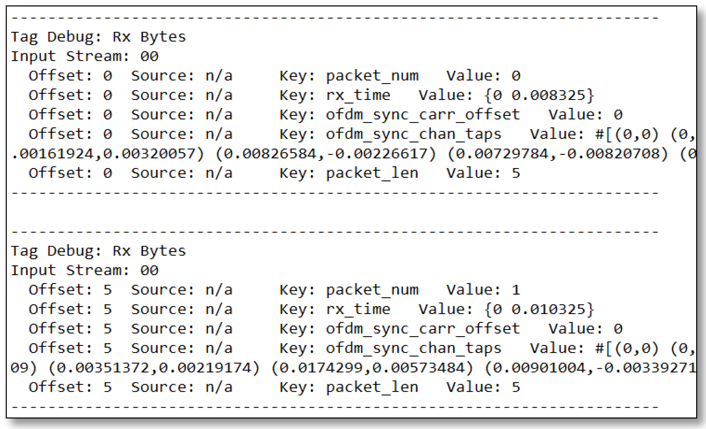
Task: Click ofdm_sync_carr_offset key in the offset 5 block
Action: pos(422,329)
